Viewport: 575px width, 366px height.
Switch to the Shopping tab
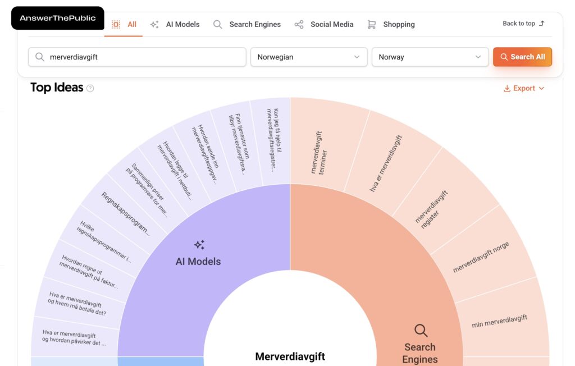click(399, 25)
